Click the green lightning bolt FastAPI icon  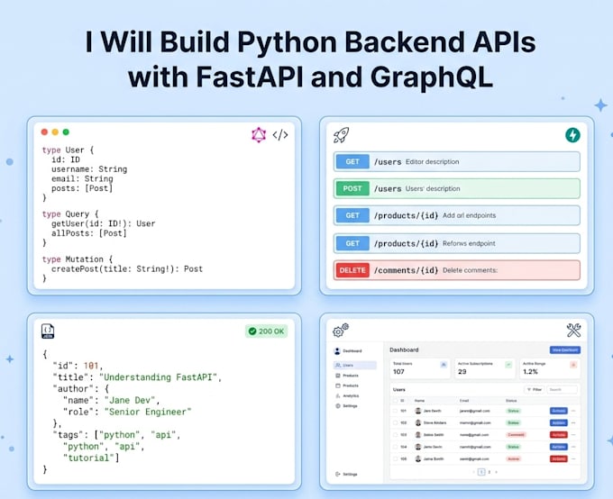(x=572, y=135)
